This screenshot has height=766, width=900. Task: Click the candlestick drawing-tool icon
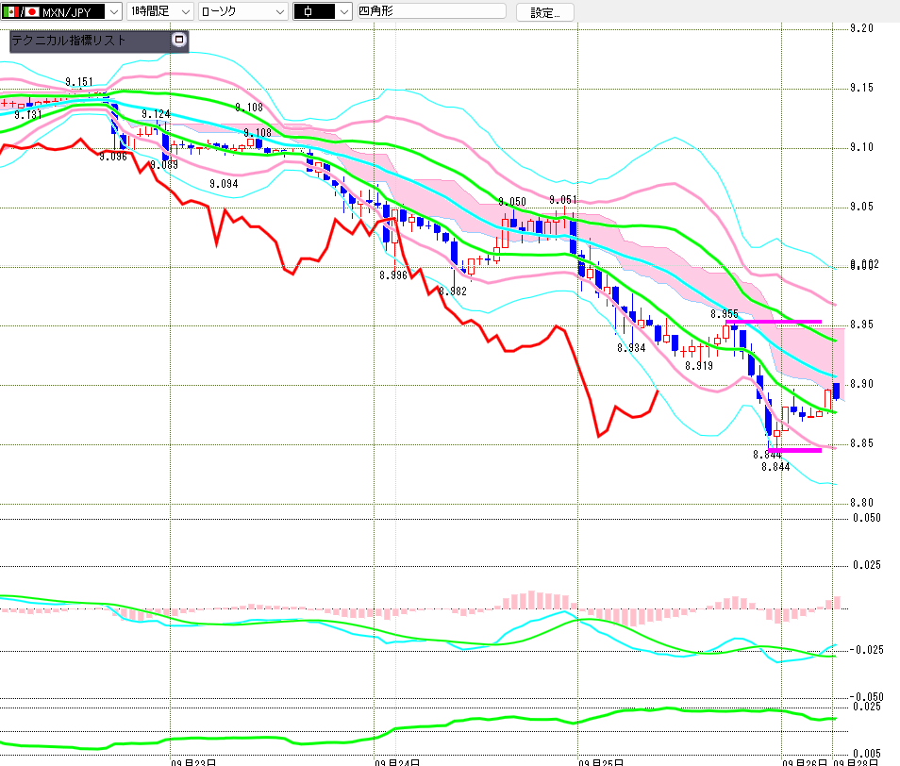308,11
